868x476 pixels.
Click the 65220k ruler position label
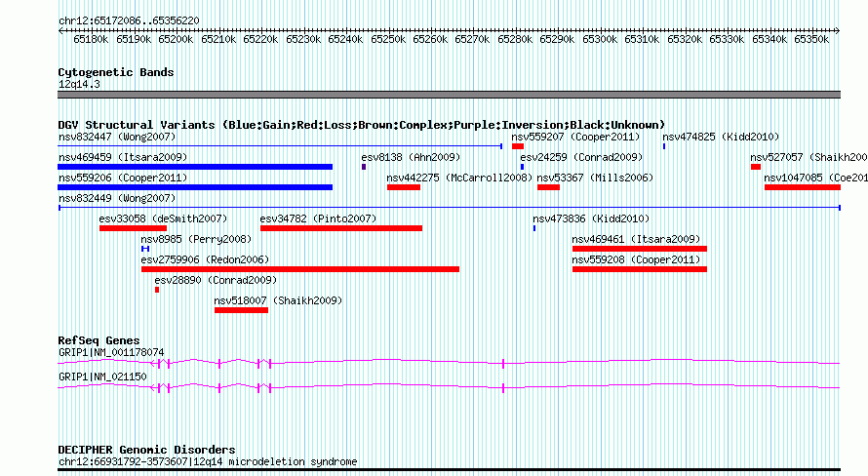(x=260, y=39)
